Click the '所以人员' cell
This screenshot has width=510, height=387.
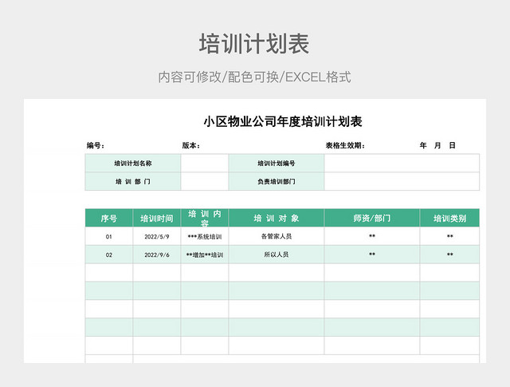[x=277, y=255]
